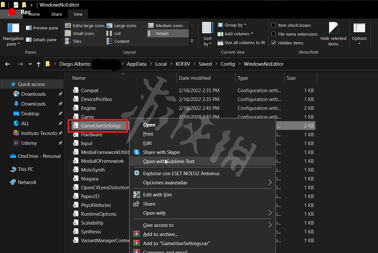This screenshot has width=378, height=253.
Task: Switch to the Share ribbon tab
Action: click(57, 14)
